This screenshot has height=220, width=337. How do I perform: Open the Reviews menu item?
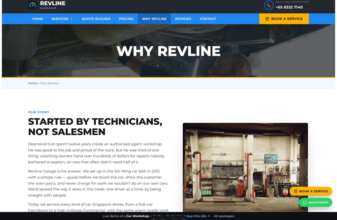coord(183,19)
